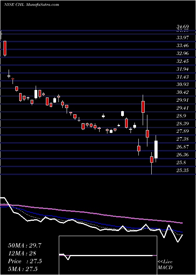The image size is (196, 275).
Task: Select the tall red candle near 29.41
Action: coord(143,107)
